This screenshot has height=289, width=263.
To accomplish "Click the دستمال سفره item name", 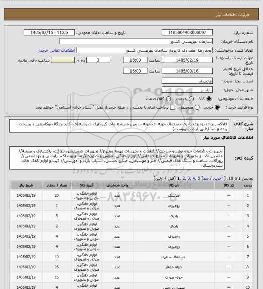I will click(174, 257).
